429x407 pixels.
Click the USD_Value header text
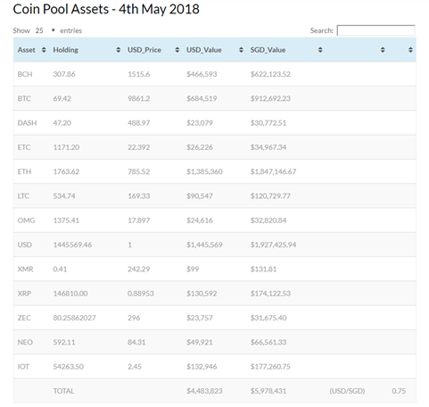pyautogui.click(x=204, y=50)
